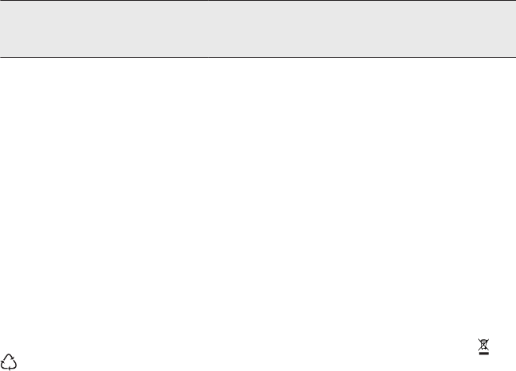This screenshot has width=516, height=371.
Task: Click the crossed-out wheeled bin symbol
Action: [x=484, y=346]
